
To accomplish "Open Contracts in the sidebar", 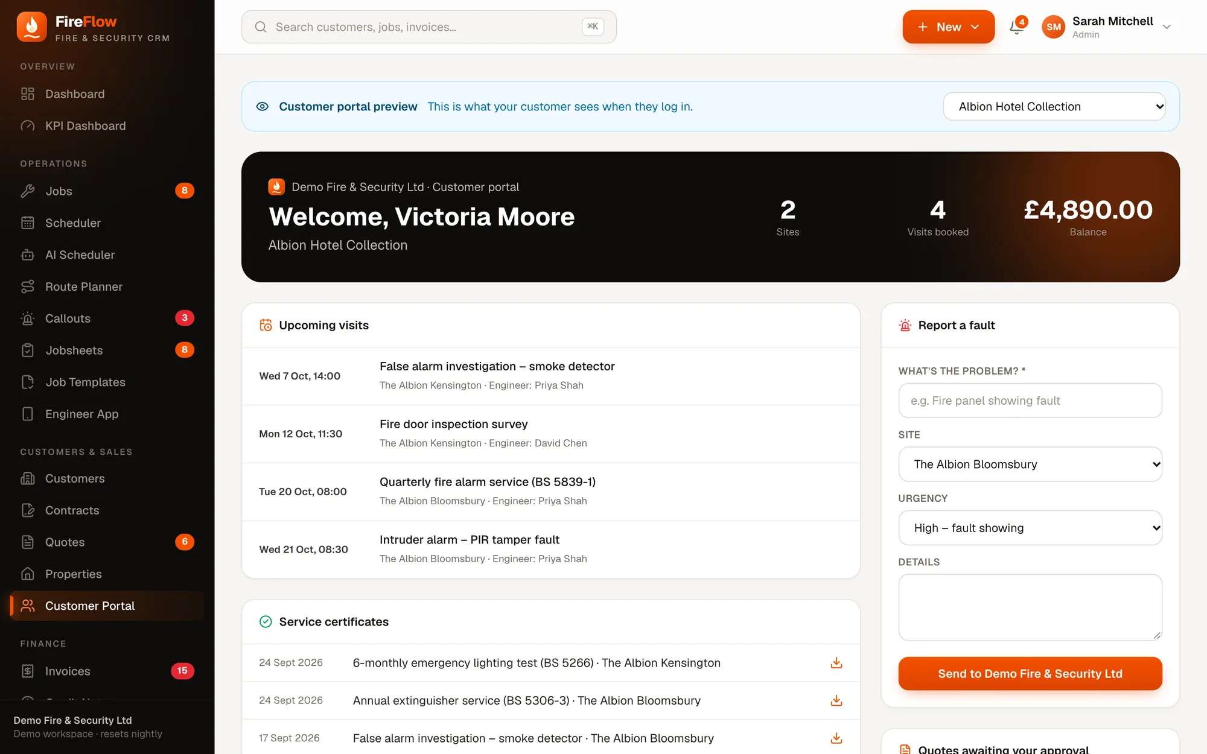I will pyautogui.click(x=107, y=511).
